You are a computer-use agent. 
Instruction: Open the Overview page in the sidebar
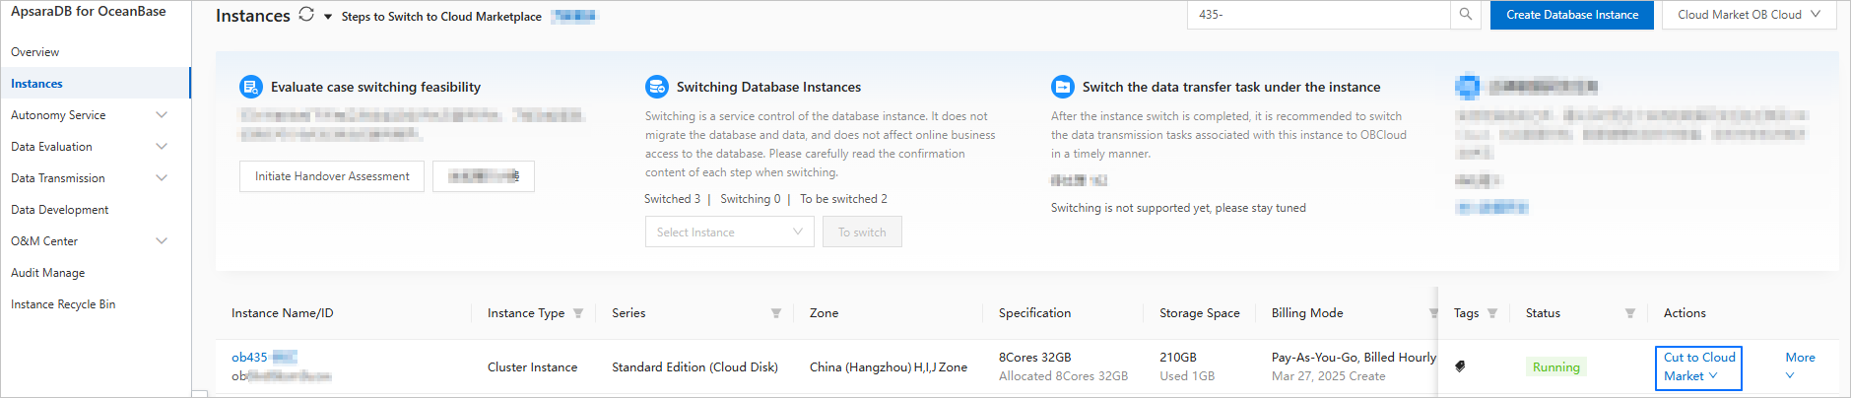[35, 52]
